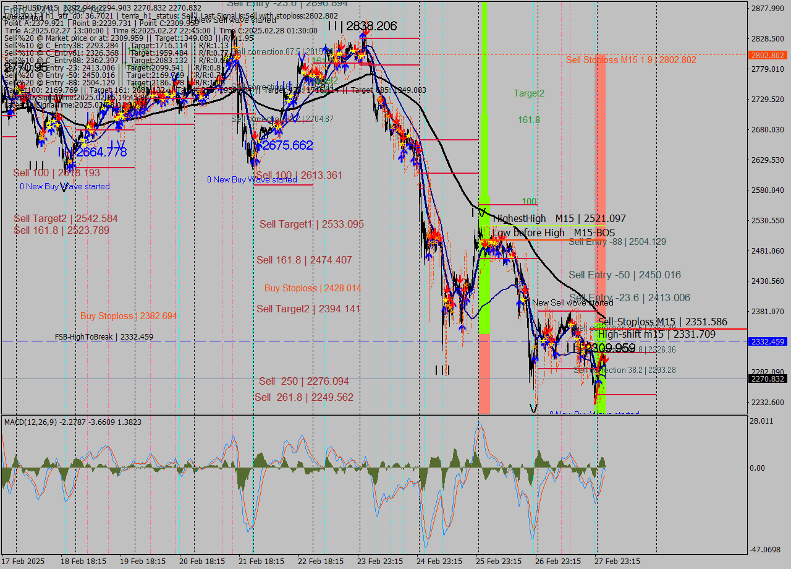791x569 pixels.
Task: Select the Low Before High M15-BOS label
Action: pyautogui.click(x=553, y=233)
